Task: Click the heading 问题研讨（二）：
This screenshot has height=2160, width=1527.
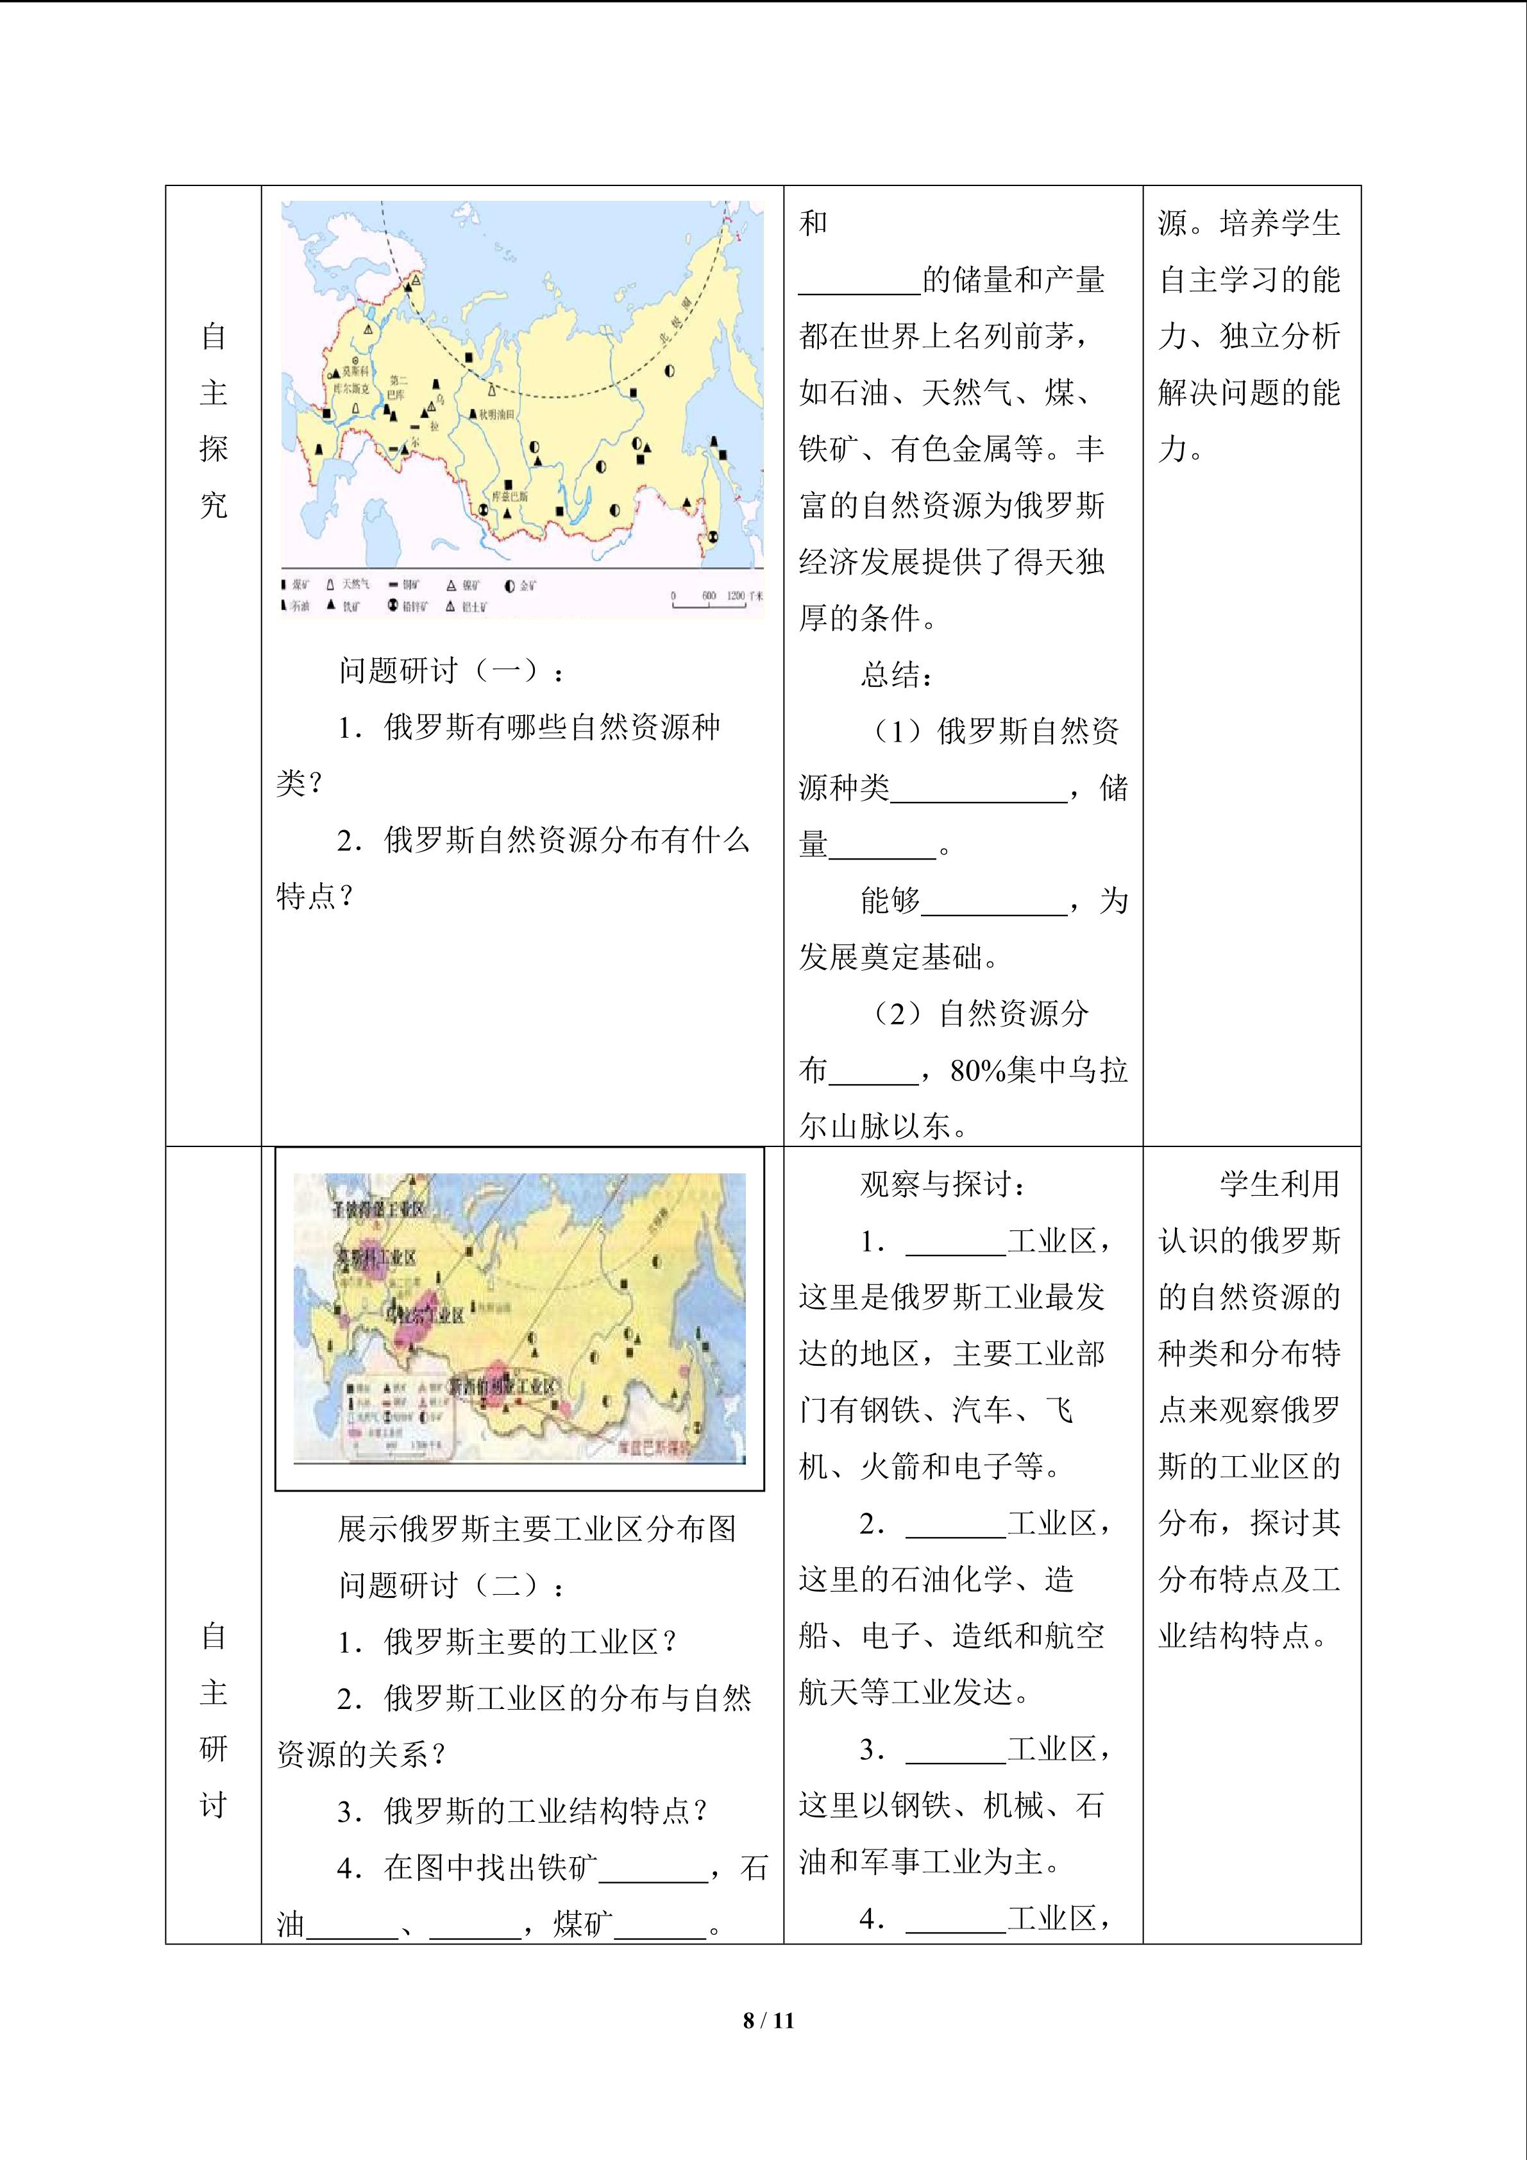Action: pyautogui.click(x=452, y=1585)
